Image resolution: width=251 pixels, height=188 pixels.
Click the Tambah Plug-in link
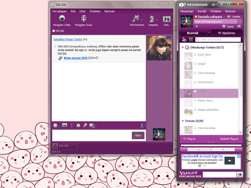[229, 139]
